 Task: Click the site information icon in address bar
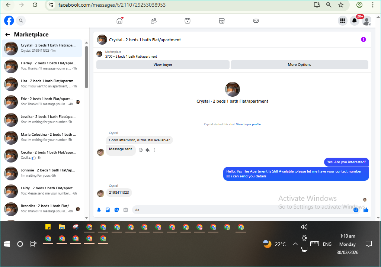(x=51, y=5)
